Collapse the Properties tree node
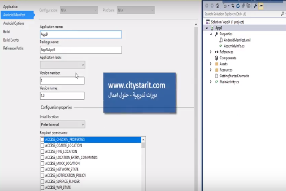This screenshot has width=286, height=191. coord(211,34)
